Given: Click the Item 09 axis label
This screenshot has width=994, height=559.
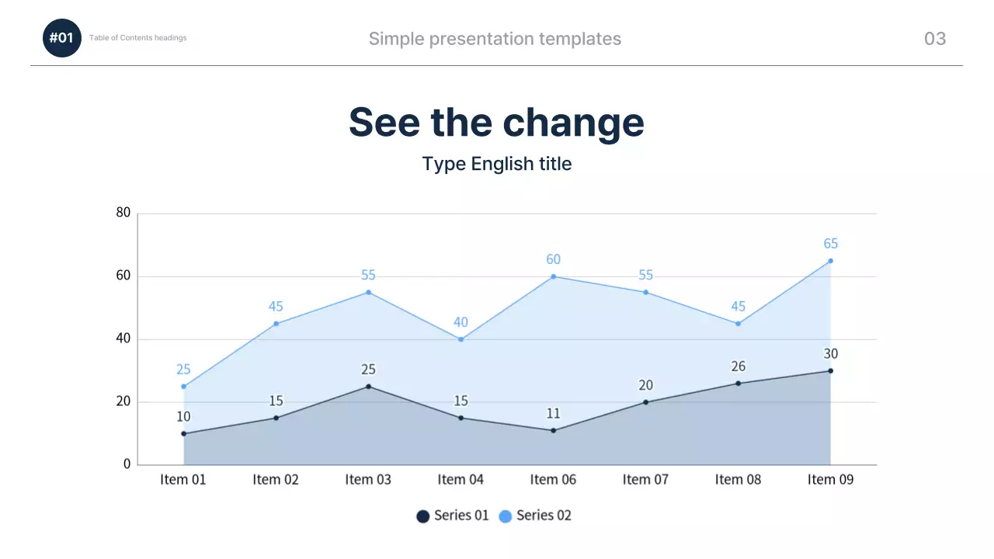Looking at the screenshot, I should (830, 480).
